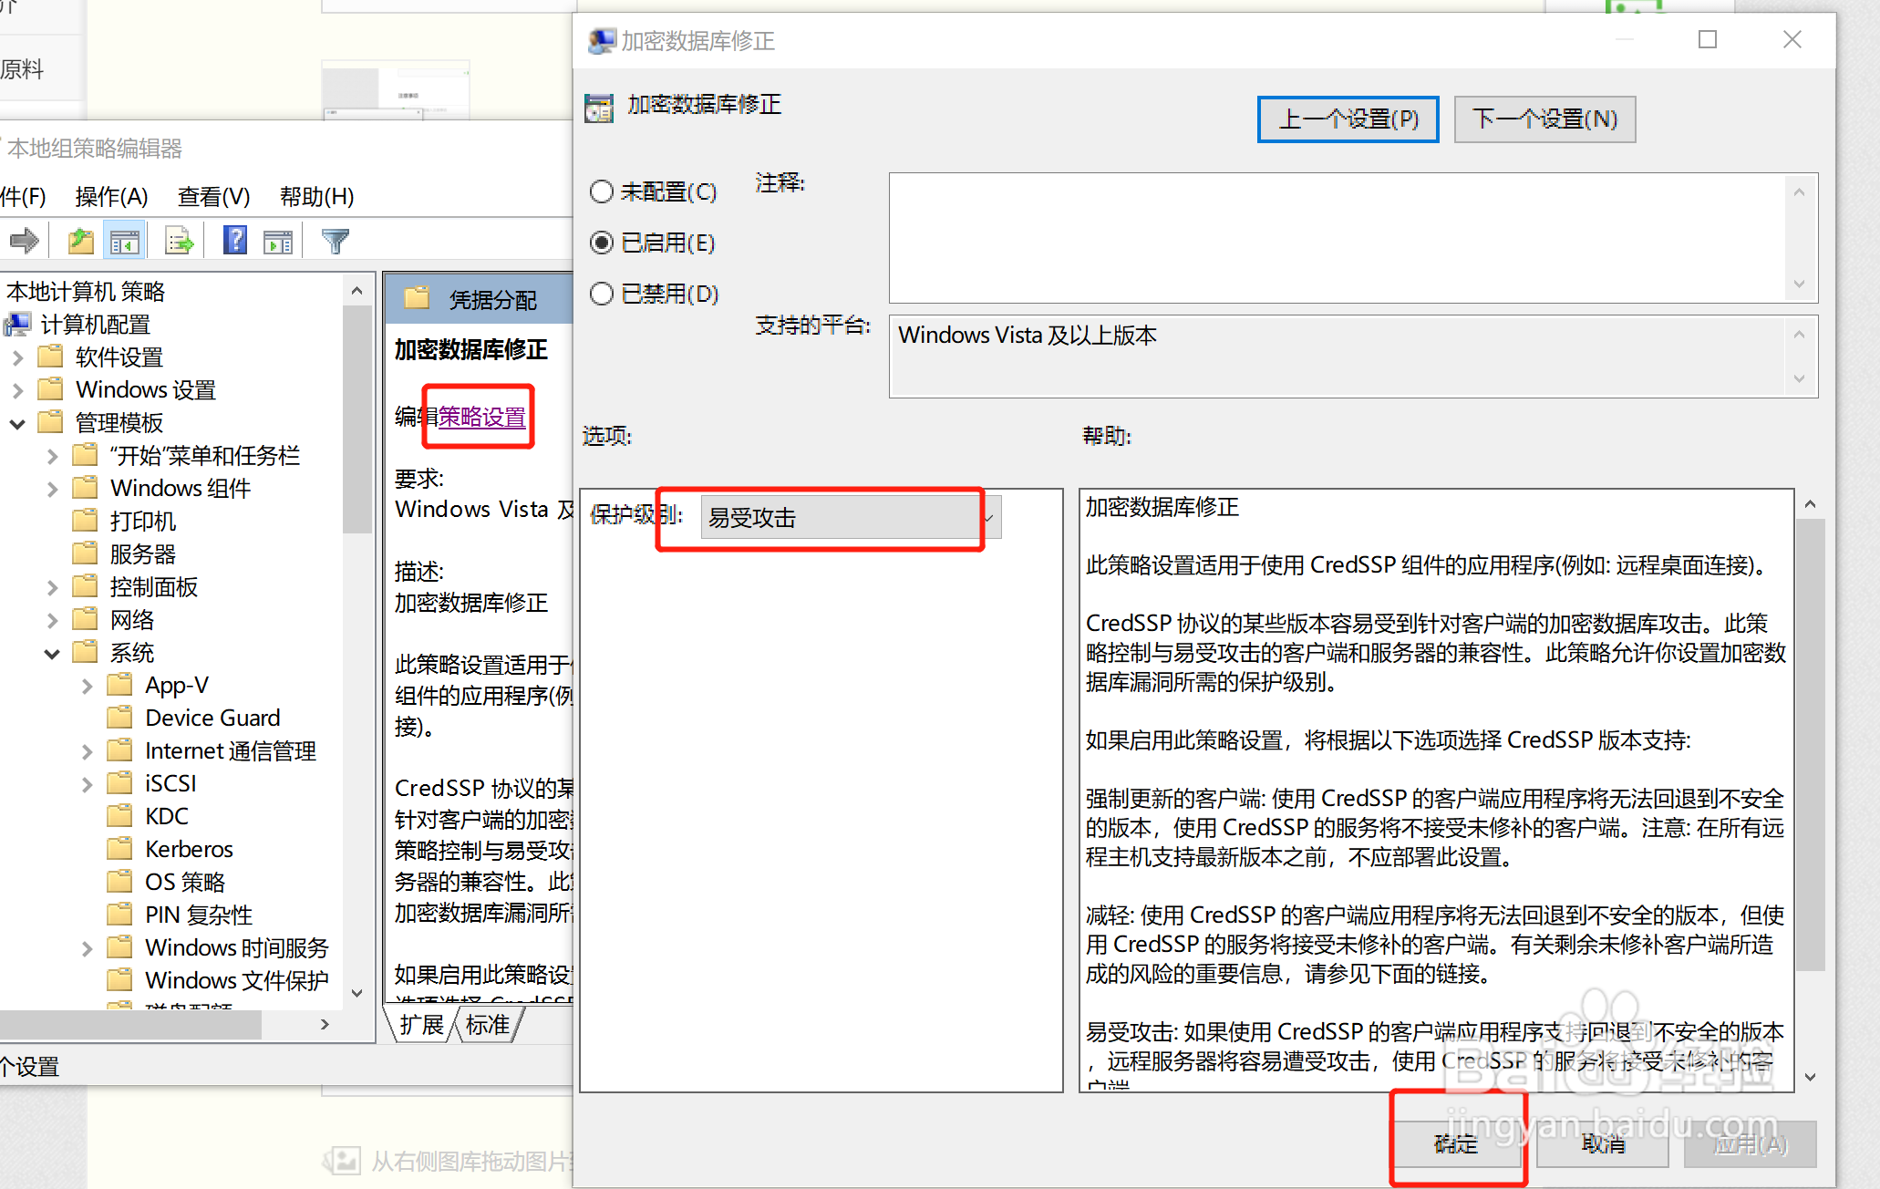Viewport: 1880px width, 1189px height.
Task: Expand the Windows 组件 tree node
Action: 52,489
